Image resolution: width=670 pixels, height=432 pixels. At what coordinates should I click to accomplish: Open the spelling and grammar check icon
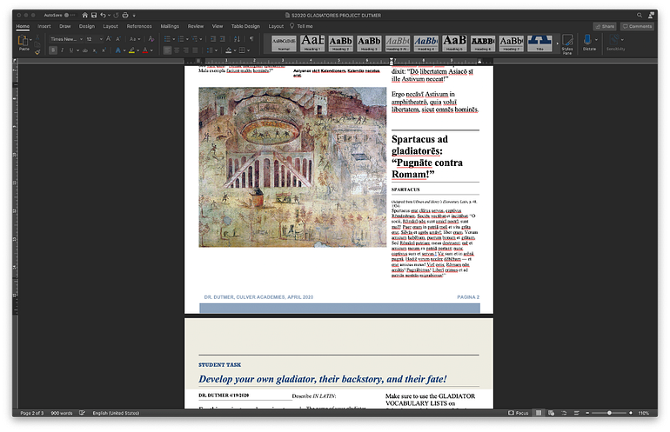(82, 413)
